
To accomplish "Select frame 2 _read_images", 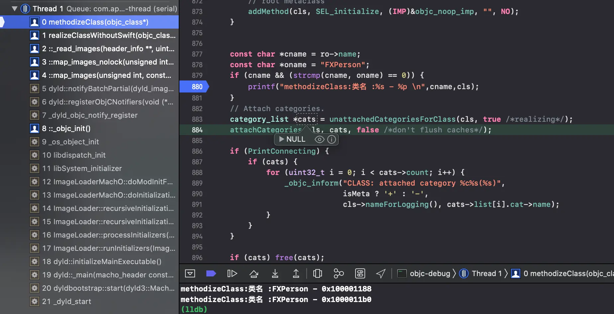I will pyautogui.click(x=89, y=49).
